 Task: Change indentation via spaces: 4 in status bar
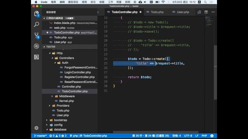pyautogui.click(x=177, y=136)
